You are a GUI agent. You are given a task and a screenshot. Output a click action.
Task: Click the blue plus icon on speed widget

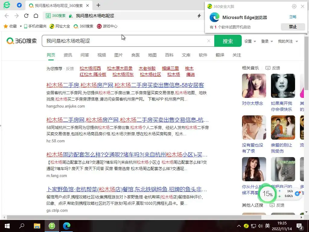click(x=297, y=194)
